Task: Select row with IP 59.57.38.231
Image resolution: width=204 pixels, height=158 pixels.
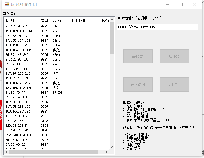Action: (x=57, y=64)
